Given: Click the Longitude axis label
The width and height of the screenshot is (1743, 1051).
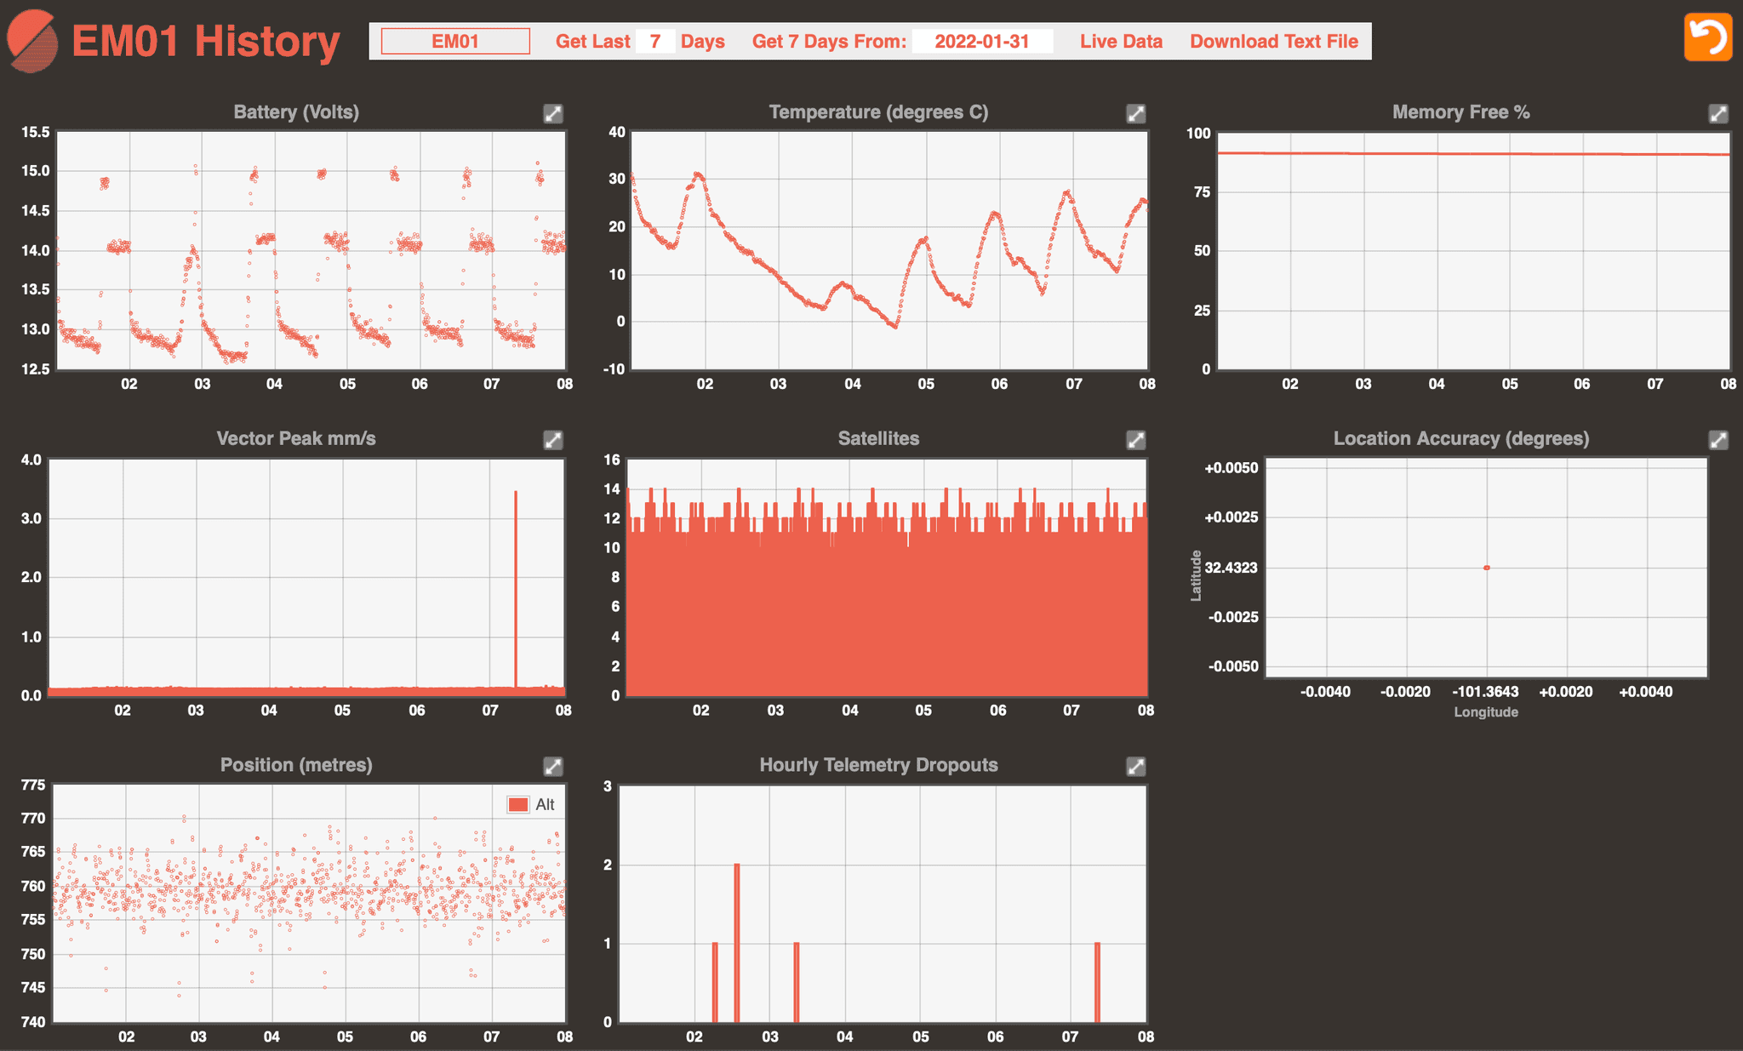Looking at the screenshot, I should [1486, 711].
